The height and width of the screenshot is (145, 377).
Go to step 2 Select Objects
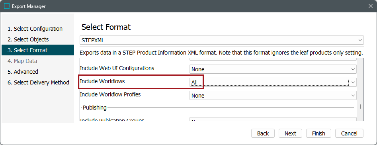point(28,39)
